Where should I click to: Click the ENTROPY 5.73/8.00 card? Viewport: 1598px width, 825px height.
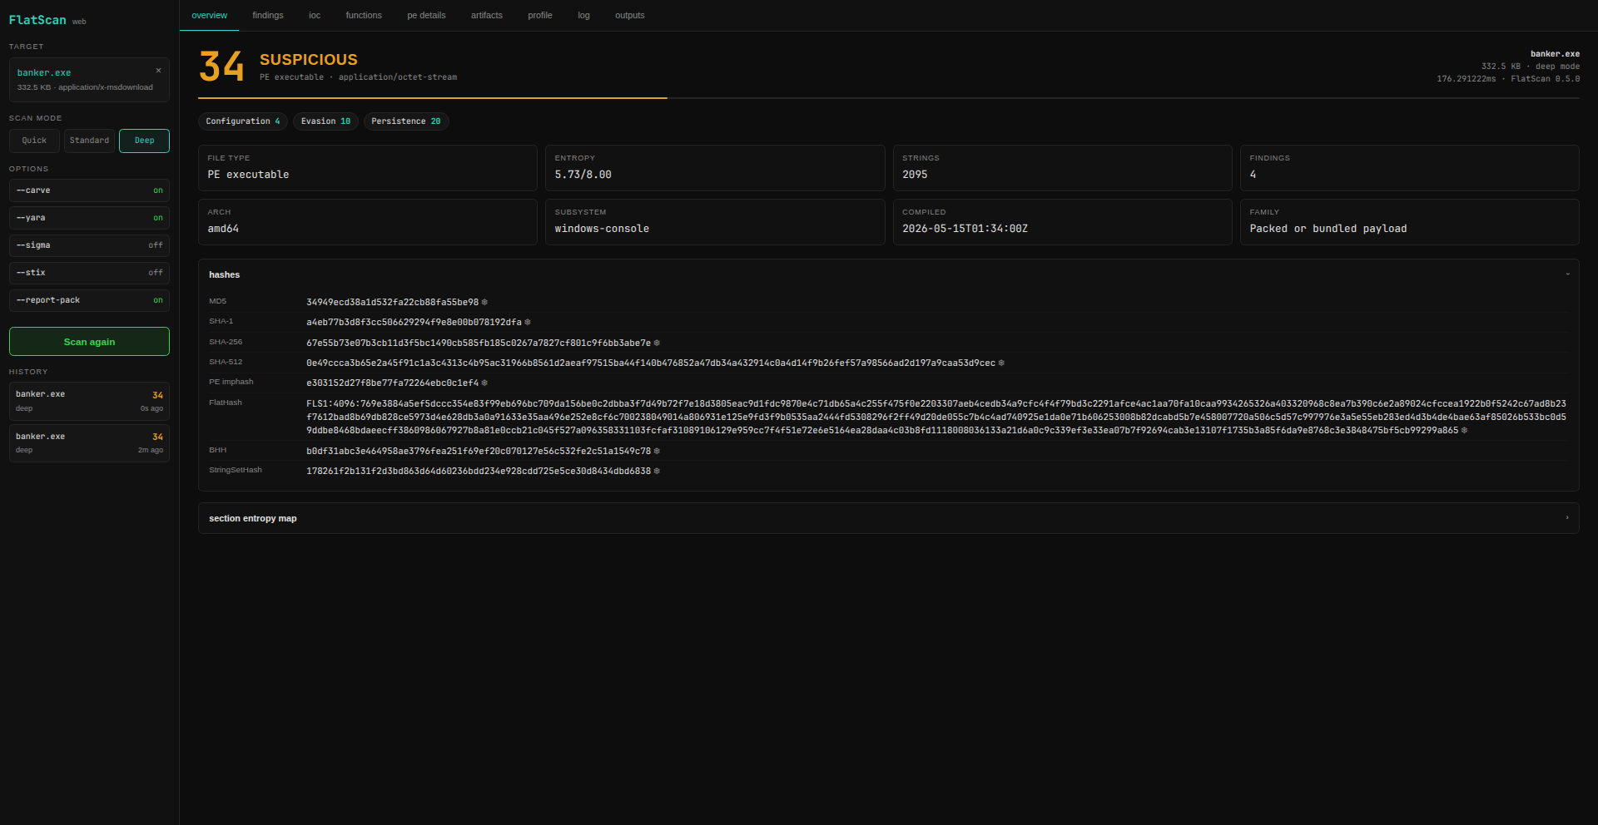coord(715,168)
